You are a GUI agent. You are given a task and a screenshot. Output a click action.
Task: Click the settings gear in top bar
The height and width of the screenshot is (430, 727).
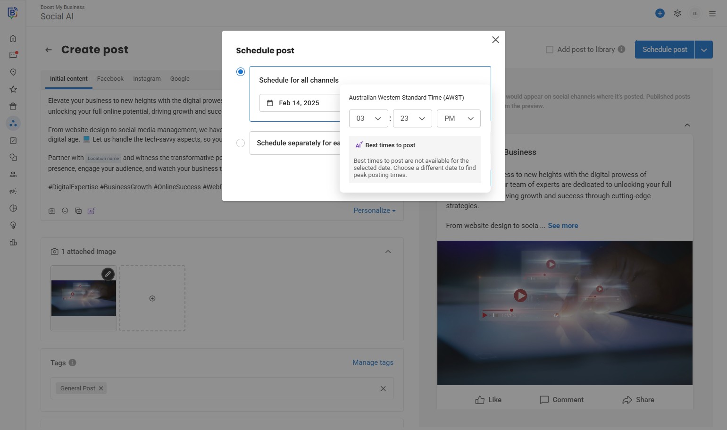pos(677,13)
